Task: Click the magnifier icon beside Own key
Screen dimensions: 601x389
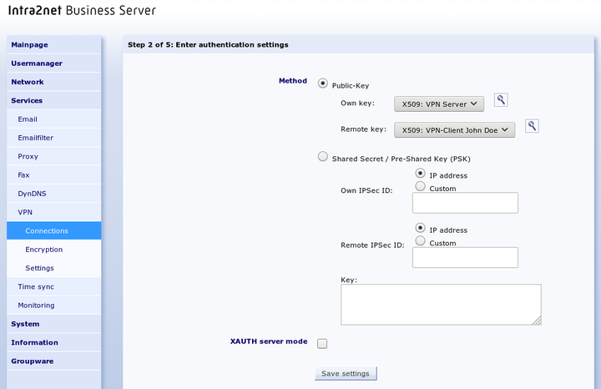Action: point(501,100)
